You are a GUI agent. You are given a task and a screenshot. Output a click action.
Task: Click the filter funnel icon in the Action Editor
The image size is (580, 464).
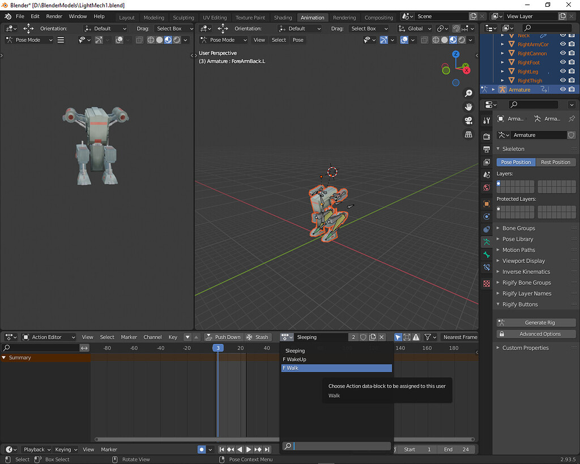click(x=429, y=337)
